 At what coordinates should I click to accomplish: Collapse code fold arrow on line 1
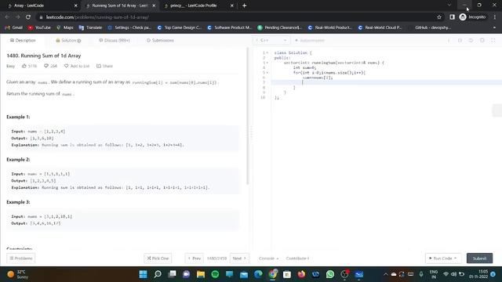[267, 52]
